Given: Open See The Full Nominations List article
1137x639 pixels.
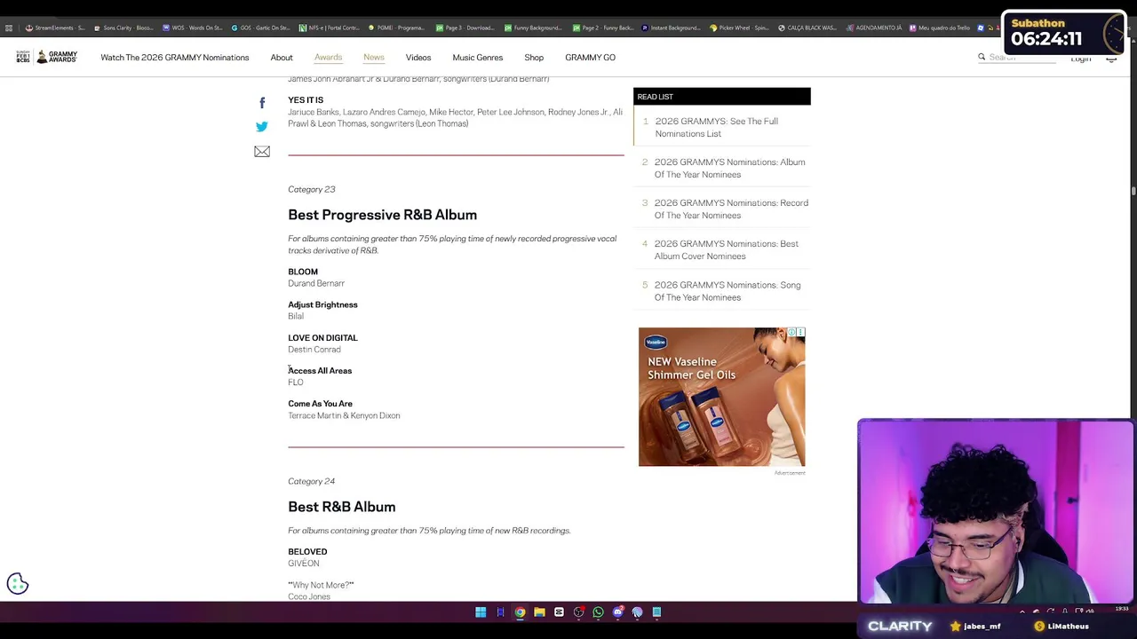Looking at the screenshot, I should tap(716, 127).
